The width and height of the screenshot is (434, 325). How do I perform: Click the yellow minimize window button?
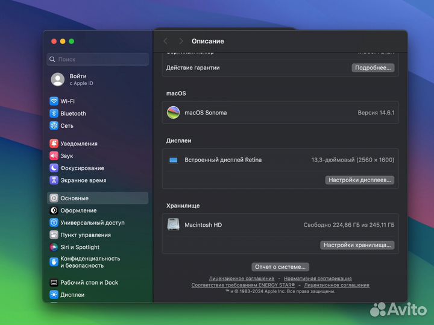click(63, 41)
